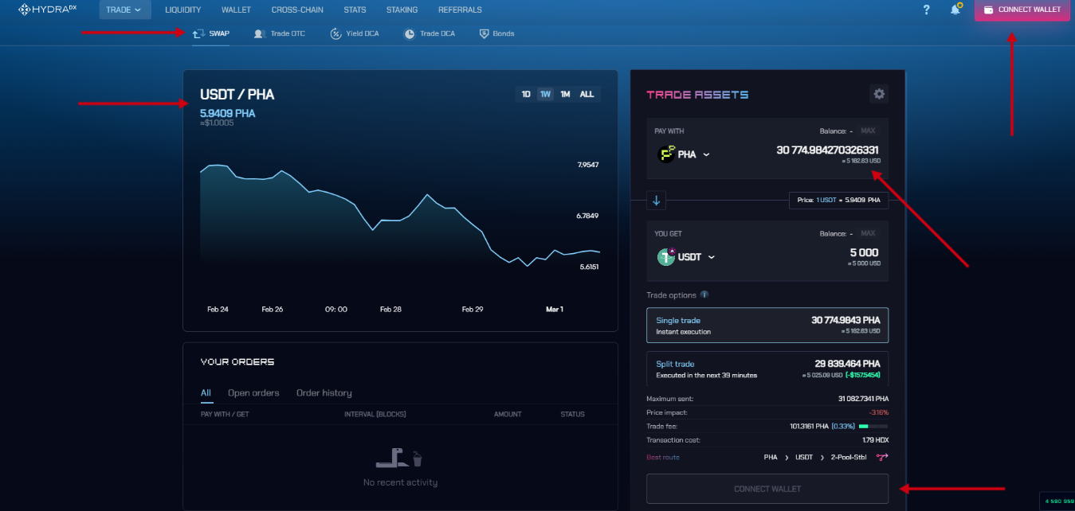Open the Trade dropdown menu
1075x511 pixels.
[x=124, y=10]
